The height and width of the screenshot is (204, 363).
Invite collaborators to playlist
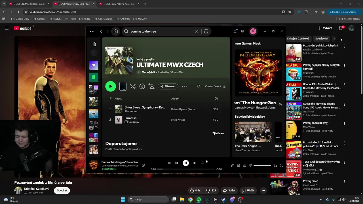151,86
